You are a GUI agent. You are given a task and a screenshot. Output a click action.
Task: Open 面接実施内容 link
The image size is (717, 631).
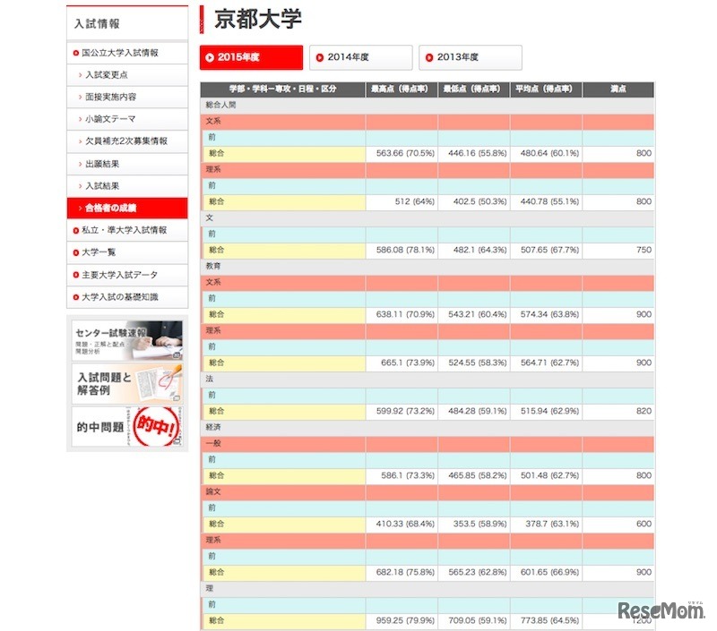(127, 97)
